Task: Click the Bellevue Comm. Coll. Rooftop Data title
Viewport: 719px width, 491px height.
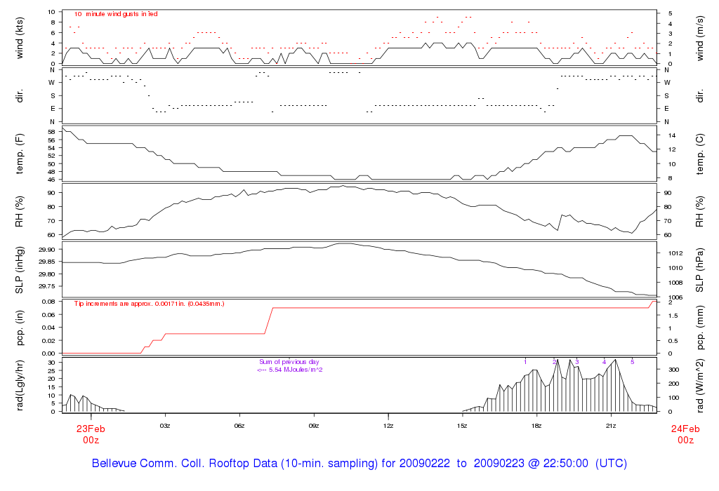Action: (x=359, y=464)
